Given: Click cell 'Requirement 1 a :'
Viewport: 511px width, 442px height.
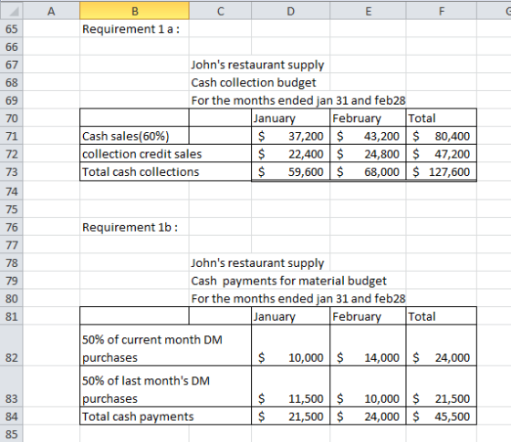Looking at the screenshot, I should coord(134,28).
